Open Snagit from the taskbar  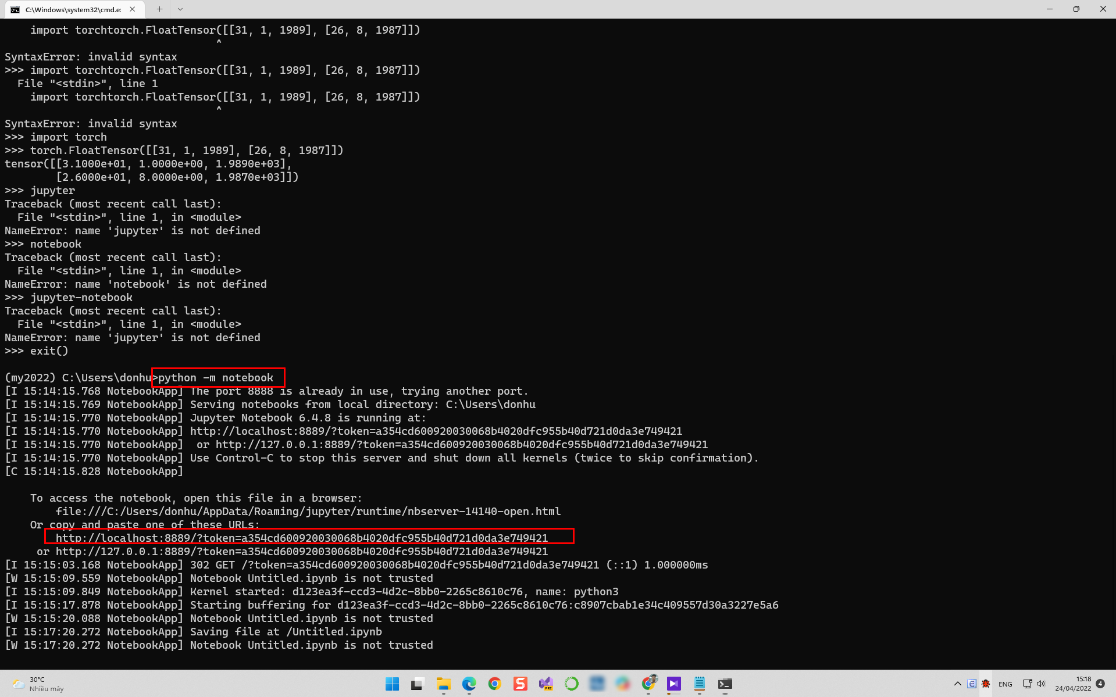tap(520, 684)
